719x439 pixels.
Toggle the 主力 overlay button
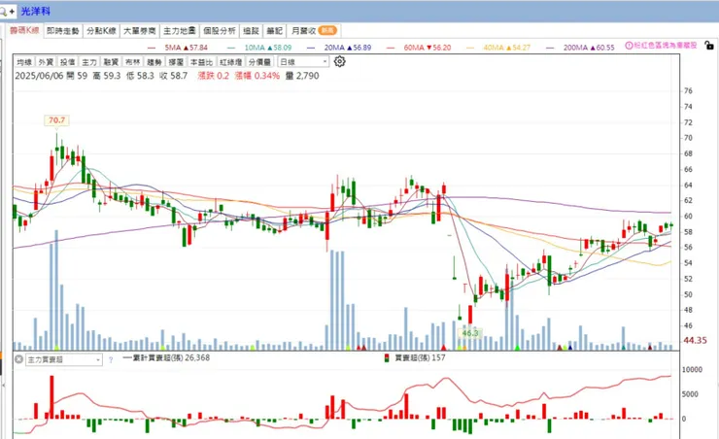click(89, 62)
